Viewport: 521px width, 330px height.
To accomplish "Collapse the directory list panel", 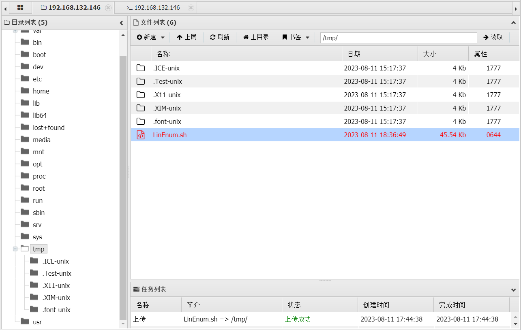I will [x=121, y=23].
